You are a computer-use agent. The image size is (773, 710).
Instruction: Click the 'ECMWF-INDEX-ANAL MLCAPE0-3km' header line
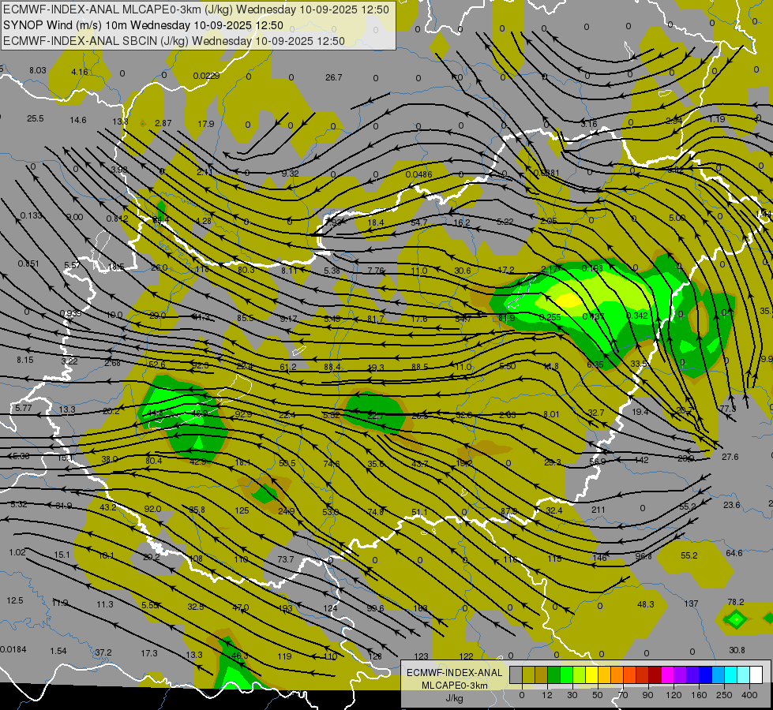point(196,9)
